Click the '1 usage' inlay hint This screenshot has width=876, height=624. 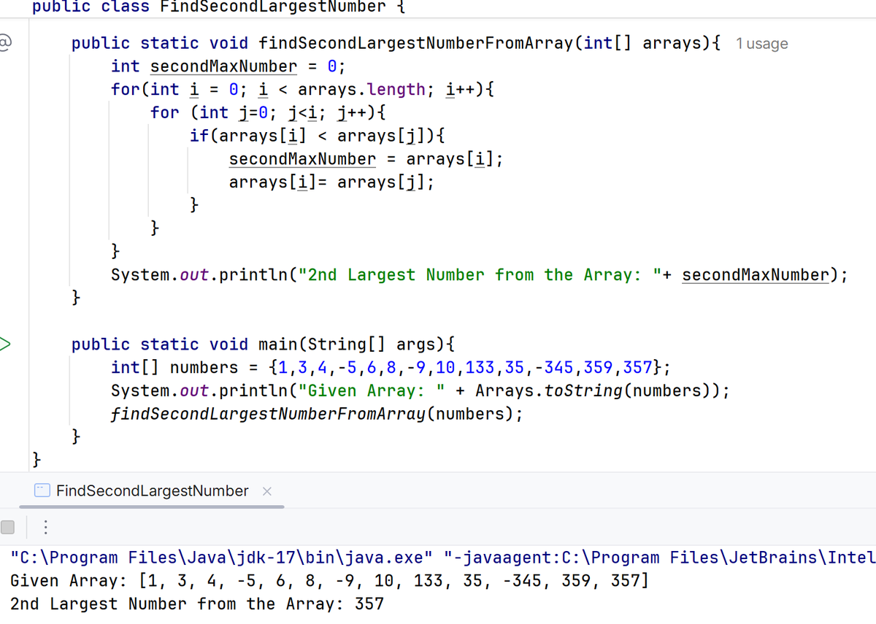pyautogui.click(x=762, y=44)
